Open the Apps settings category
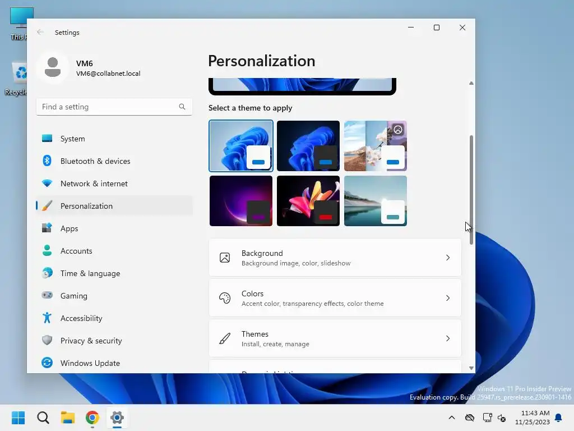Screen dimensions: 574x431 114,228
